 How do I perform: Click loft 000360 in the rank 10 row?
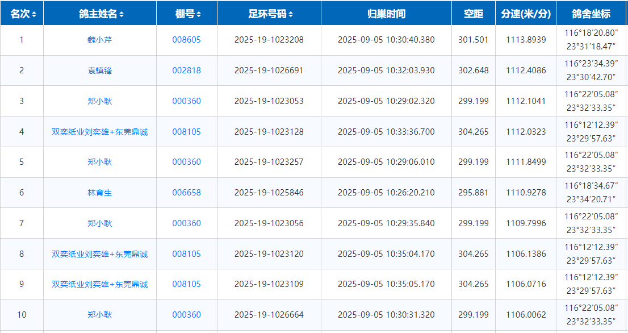click(x=186, y=315)
